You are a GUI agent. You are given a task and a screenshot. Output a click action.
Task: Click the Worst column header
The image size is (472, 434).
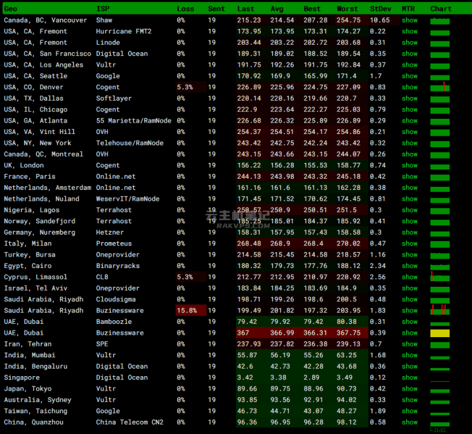[347, 9]
